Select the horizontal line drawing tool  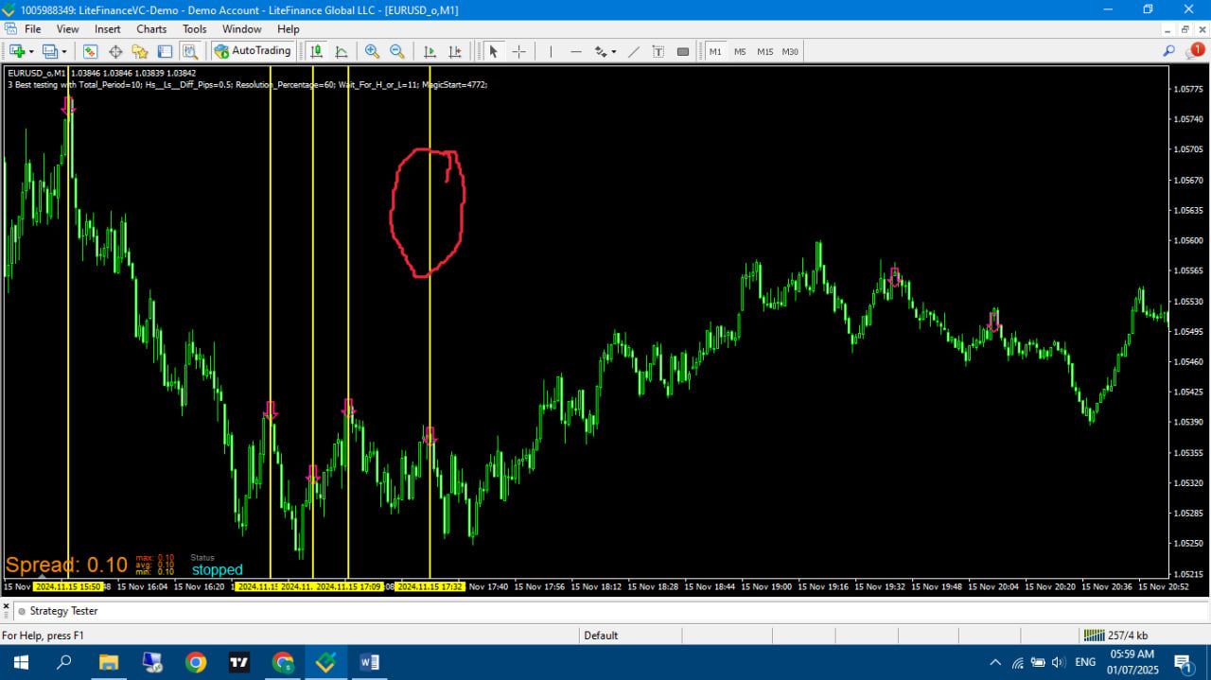(575, 51)
